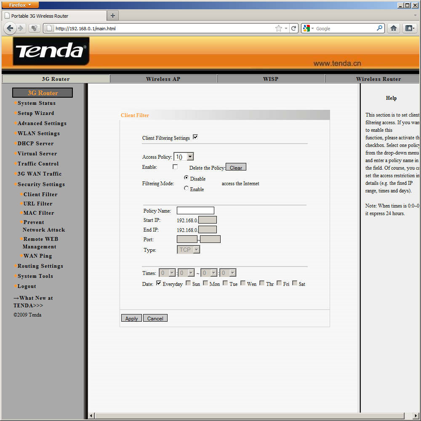
Task: Check the Fri day checkbox
Action: click(279, 283)
